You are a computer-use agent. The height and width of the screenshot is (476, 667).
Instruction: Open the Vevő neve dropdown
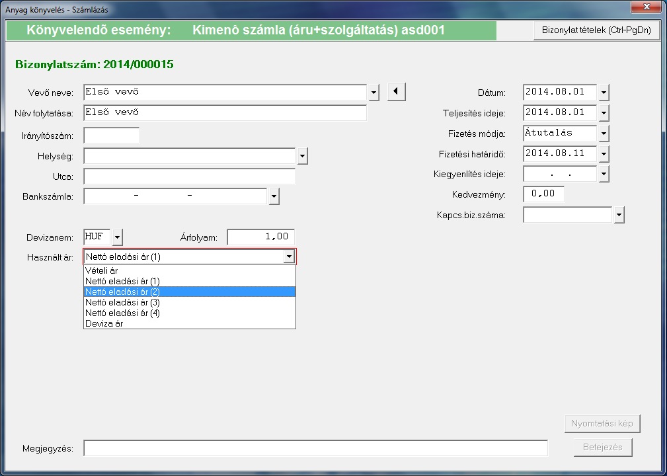374,92
